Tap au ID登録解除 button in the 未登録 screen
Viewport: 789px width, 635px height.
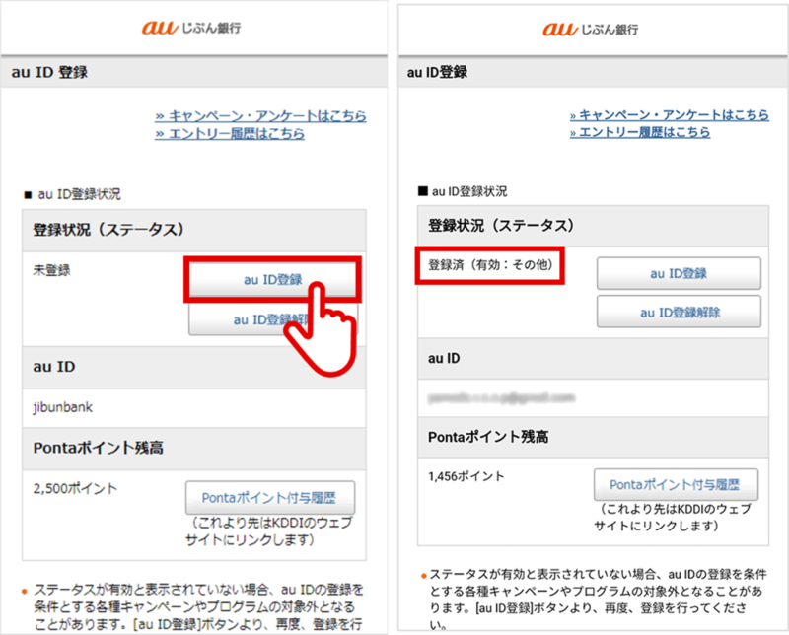pos(273,319)
